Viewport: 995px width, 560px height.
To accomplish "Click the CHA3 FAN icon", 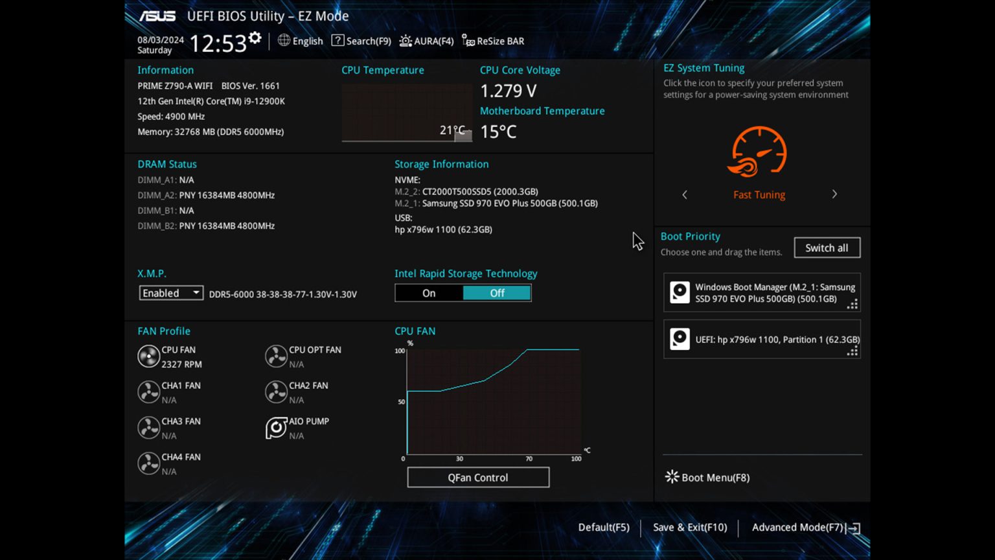I will pos(148,428).
